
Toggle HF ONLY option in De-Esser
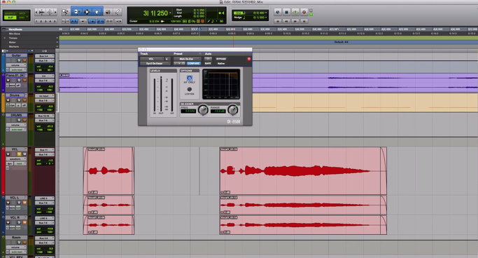pos(189,78)
